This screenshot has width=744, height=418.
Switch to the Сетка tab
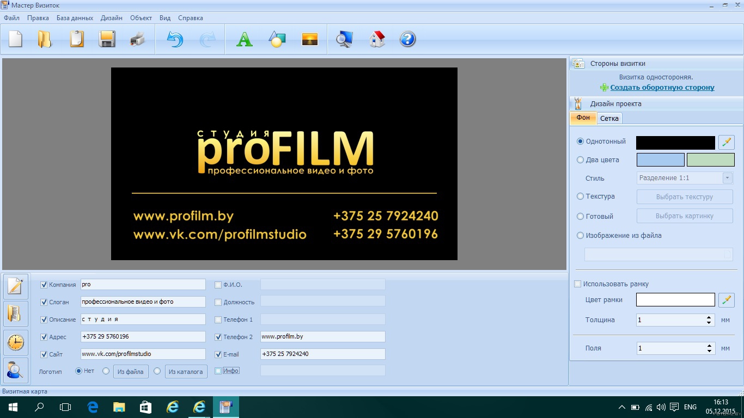tap(609, 118)
